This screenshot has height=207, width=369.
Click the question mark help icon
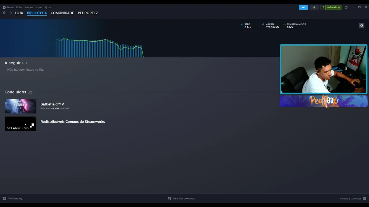(323, 7)
